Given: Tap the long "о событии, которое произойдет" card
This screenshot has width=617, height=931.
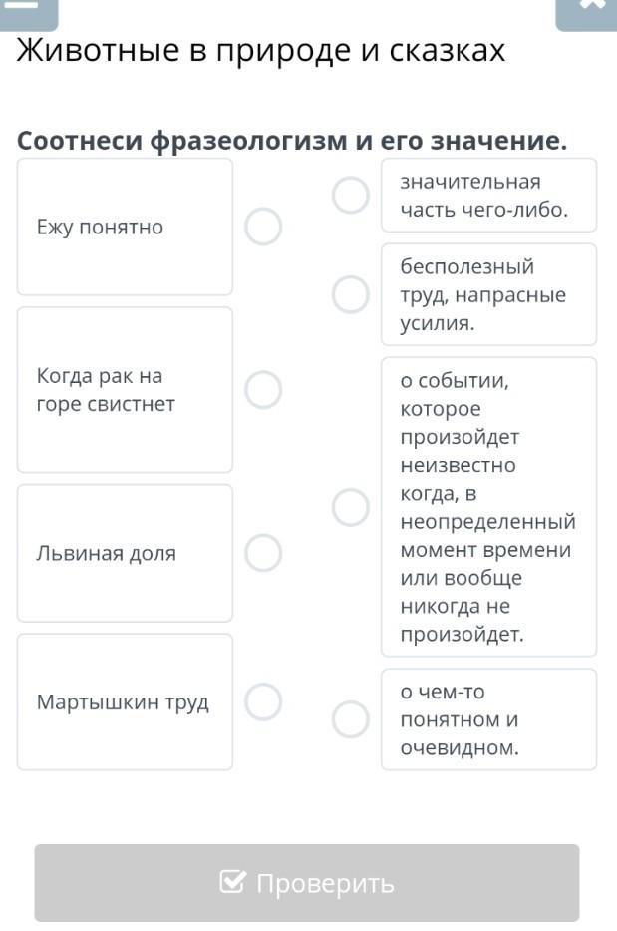Looking at the screenshot, I should (488, 507).
